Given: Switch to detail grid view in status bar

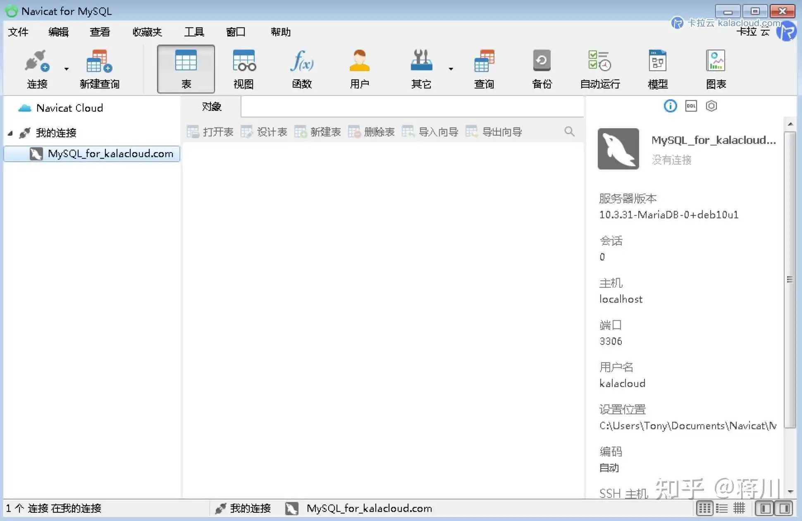Looking at the screenshot, I should point(739,508).
